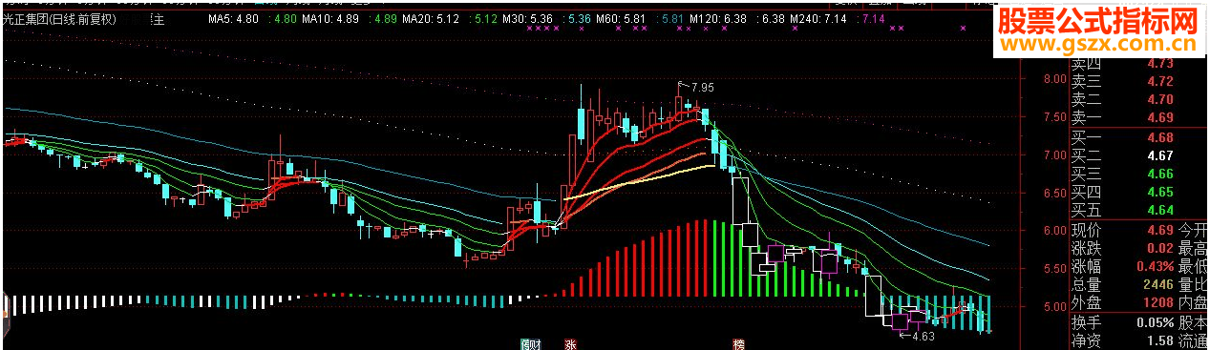This screenshot has height=350, width=1210.
Task: Select the 买一 bid row at 4.68
Action: tap(1123, 137)
